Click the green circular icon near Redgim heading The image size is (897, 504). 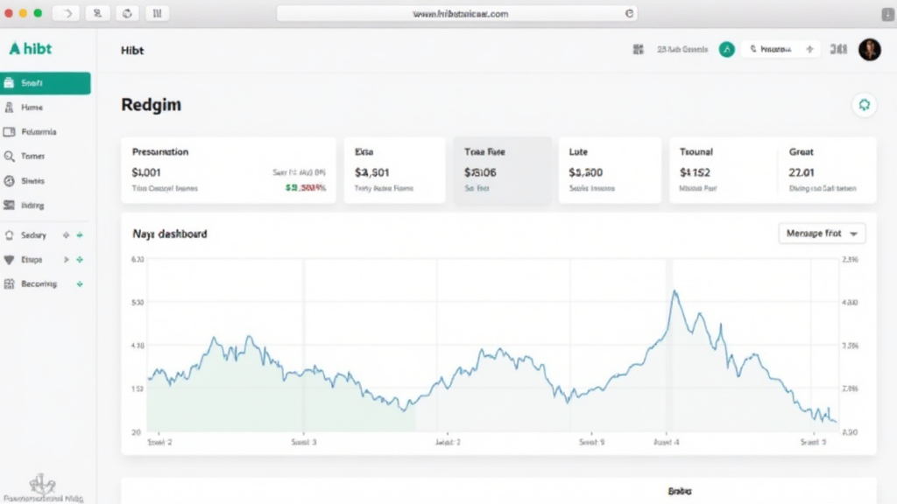tap(864, 105)
